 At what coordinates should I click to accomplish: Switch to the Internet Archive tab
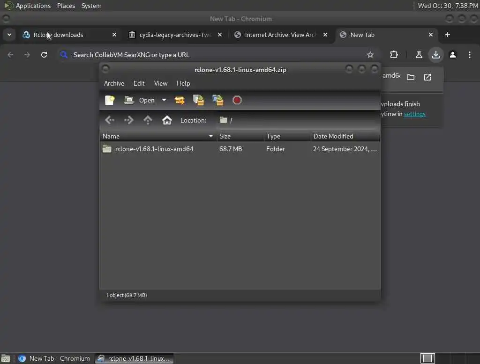tap(280, 35)
